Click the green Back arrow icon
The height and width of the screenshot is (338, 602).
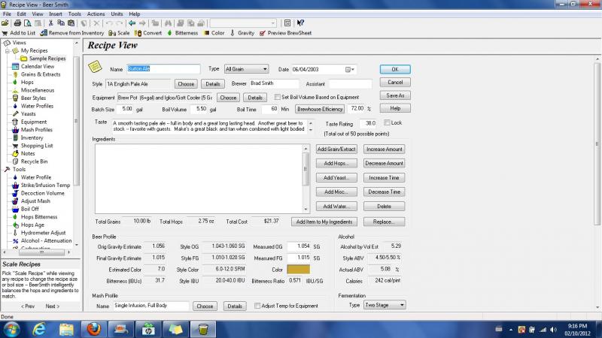pos(132,23)
